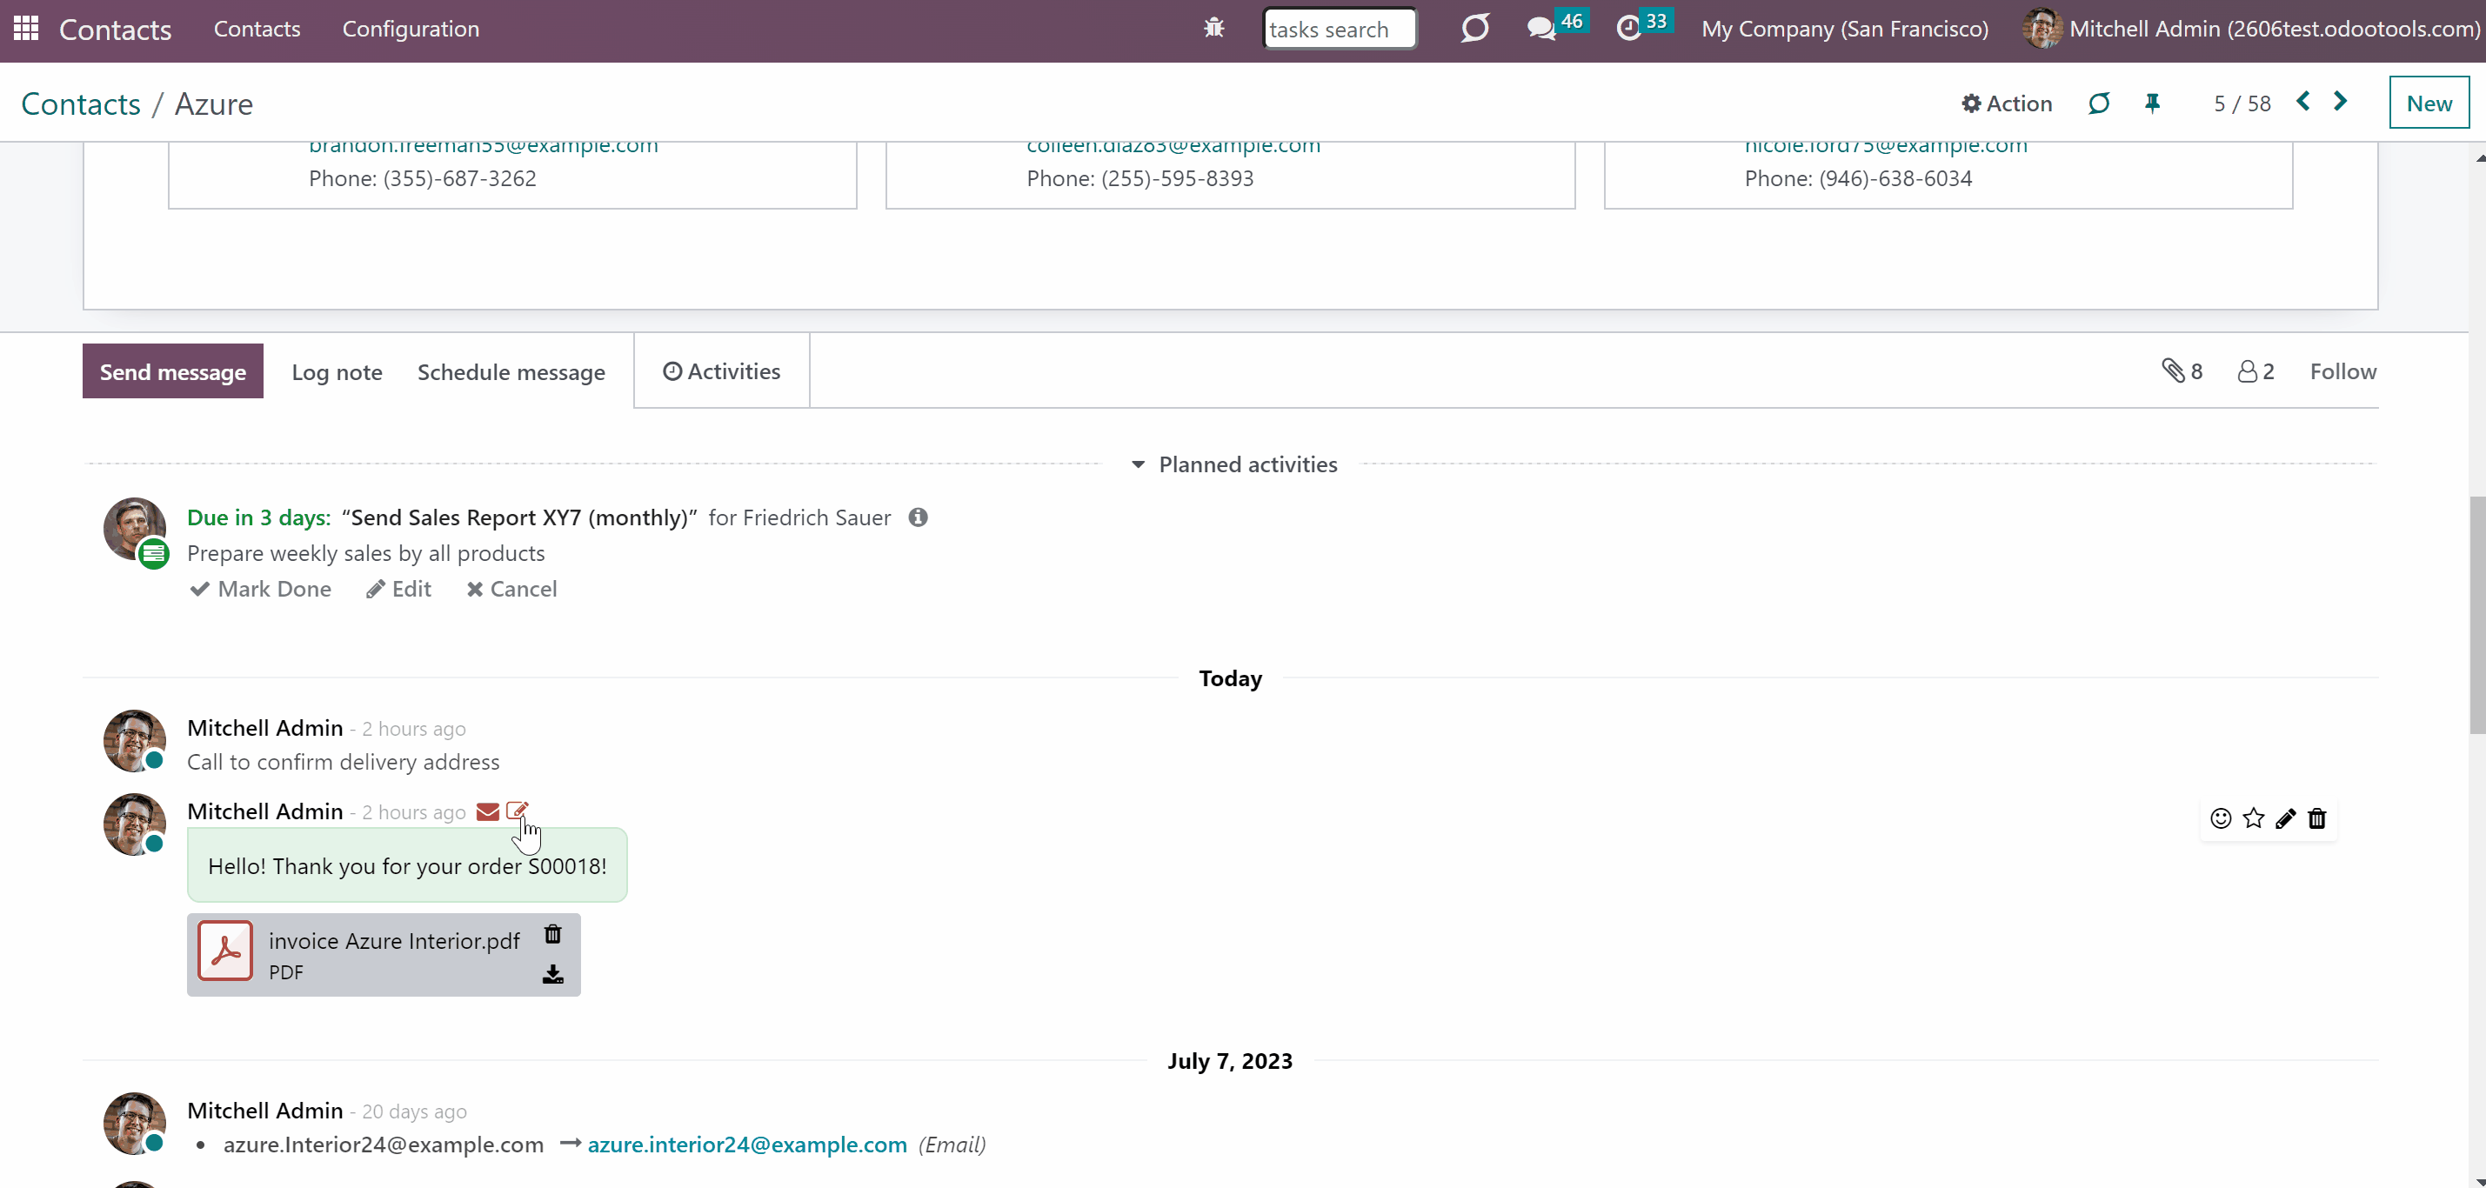Mark the sales report activity Done
The width and height of the screenshot is (2486, 1188).
coord(261,589)
